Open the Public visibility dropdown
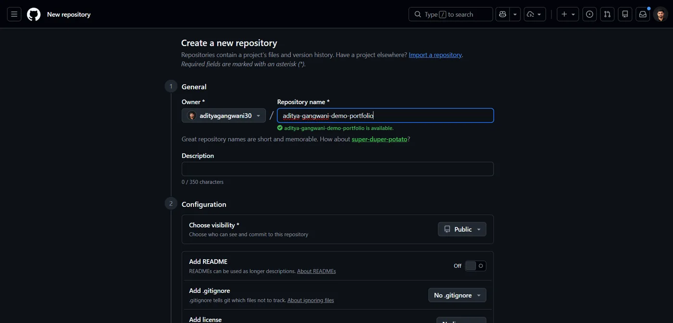This screenshot has width=673, height=323. (462, 229)
